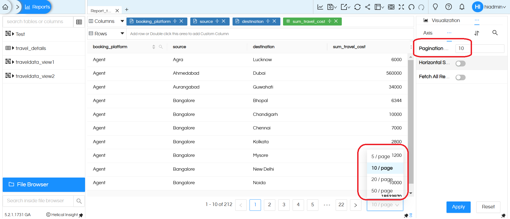Toggle table grid view icon next to search
510x219 pixels.
point(79,22)
